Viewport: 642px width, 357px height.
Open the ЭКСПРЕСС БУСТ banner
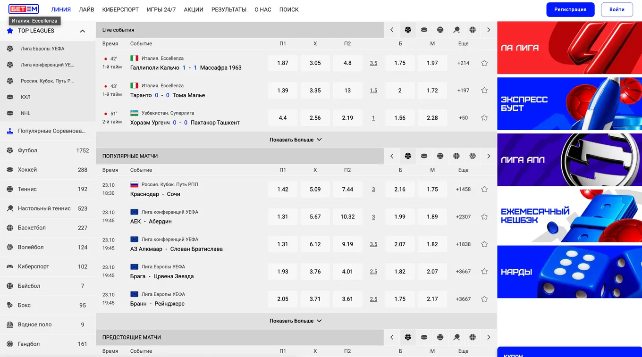coord(569,104)
